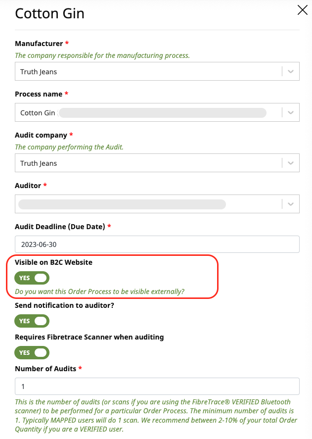Screen dimensions: 312x439
Task: Click the Number of Audits input box
Action: tap(157, 386)
